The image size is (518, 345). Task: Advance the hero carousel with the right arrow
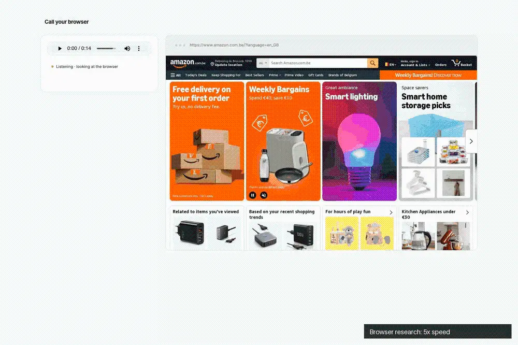click(x=471, y=141)
